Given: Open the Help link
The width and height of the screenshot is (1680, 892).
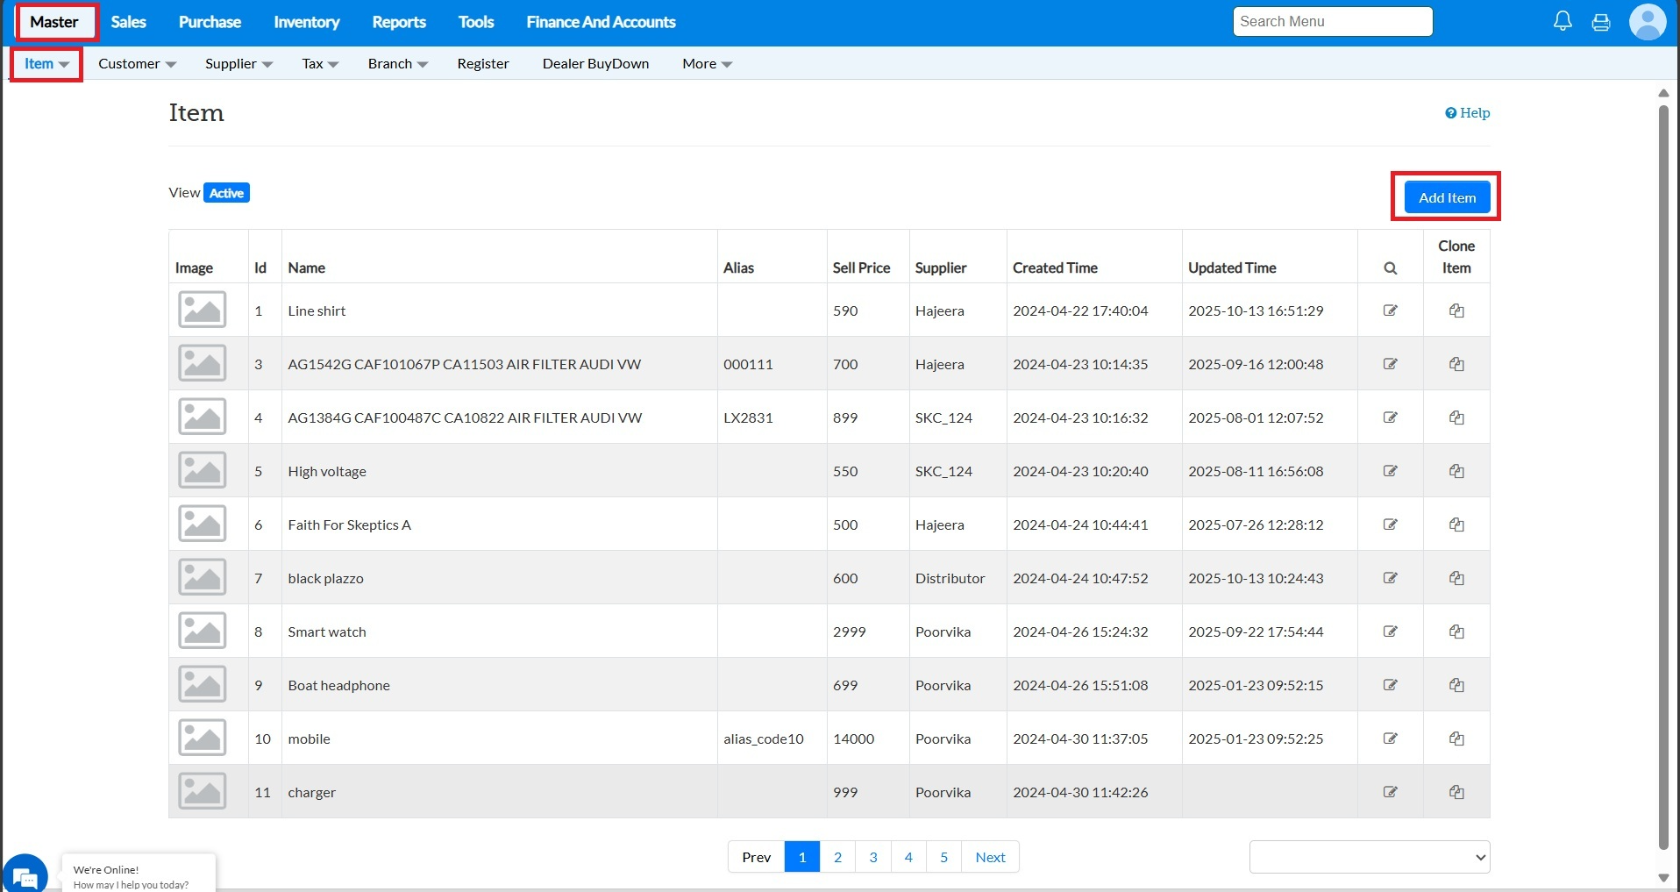Looking at the screenshot, I should pyautogui.click(x=1467, y=113).
